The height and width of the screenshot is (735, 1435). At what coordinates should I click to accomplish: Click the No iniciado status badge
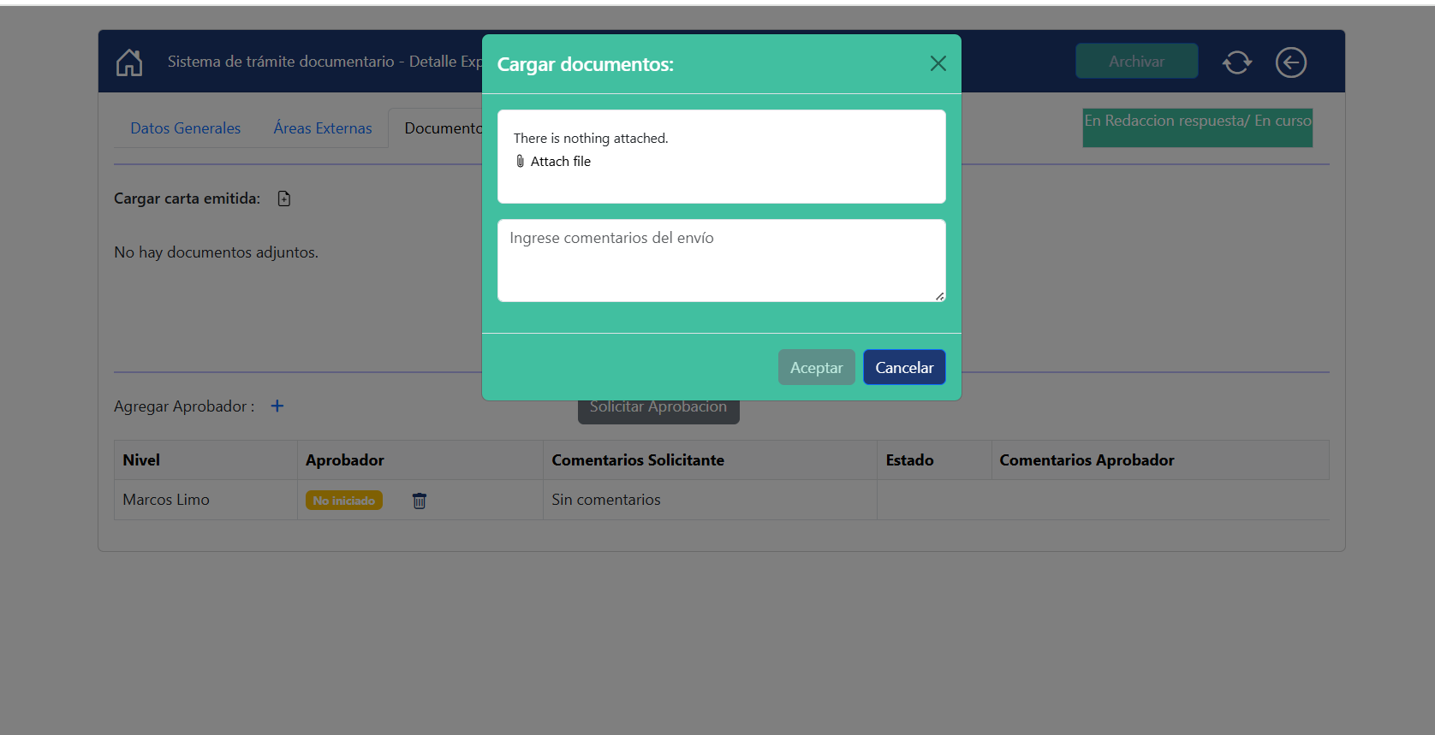pyautogui.click(x=343, y=501)
